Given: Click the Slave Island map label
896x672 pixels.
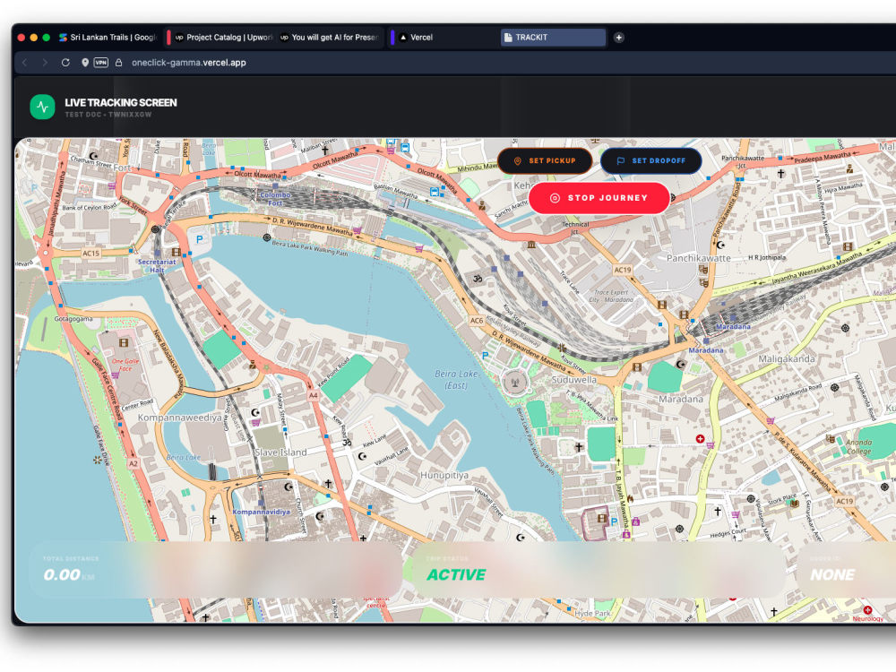Looking at the screenshot, I should (x=280, y=452).
